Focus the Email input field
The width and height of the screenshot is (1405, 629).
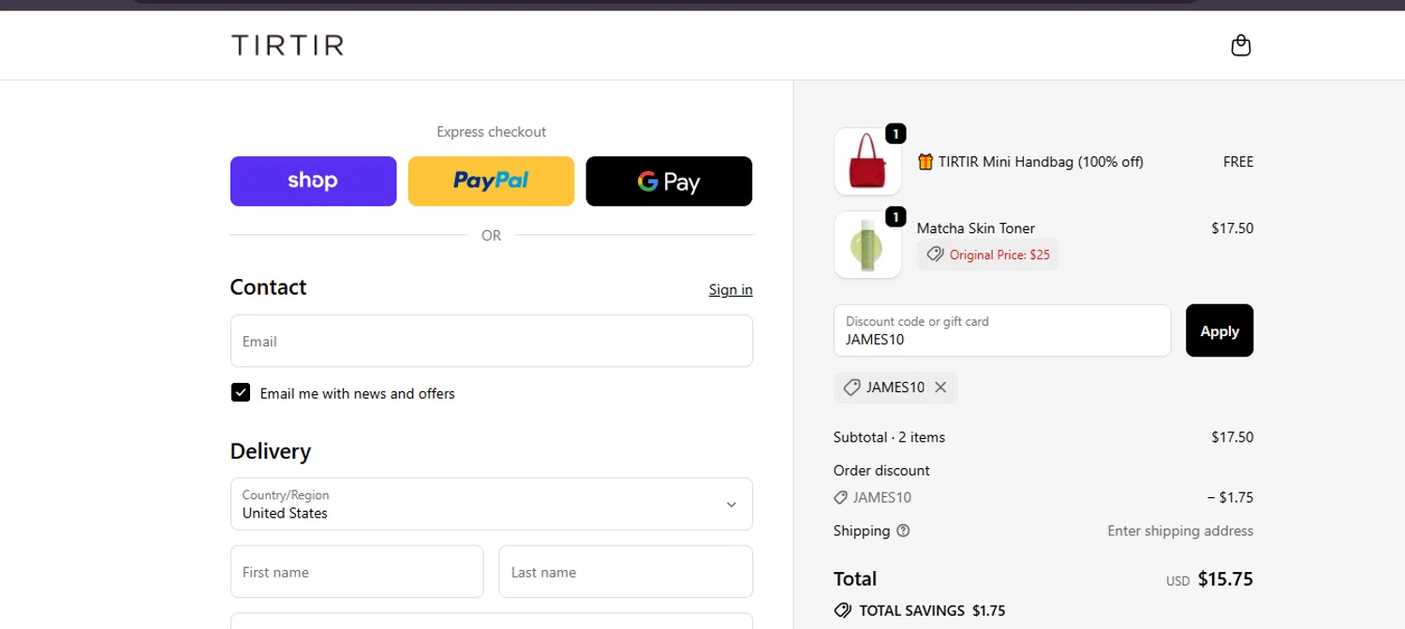[x=492, y=341]
